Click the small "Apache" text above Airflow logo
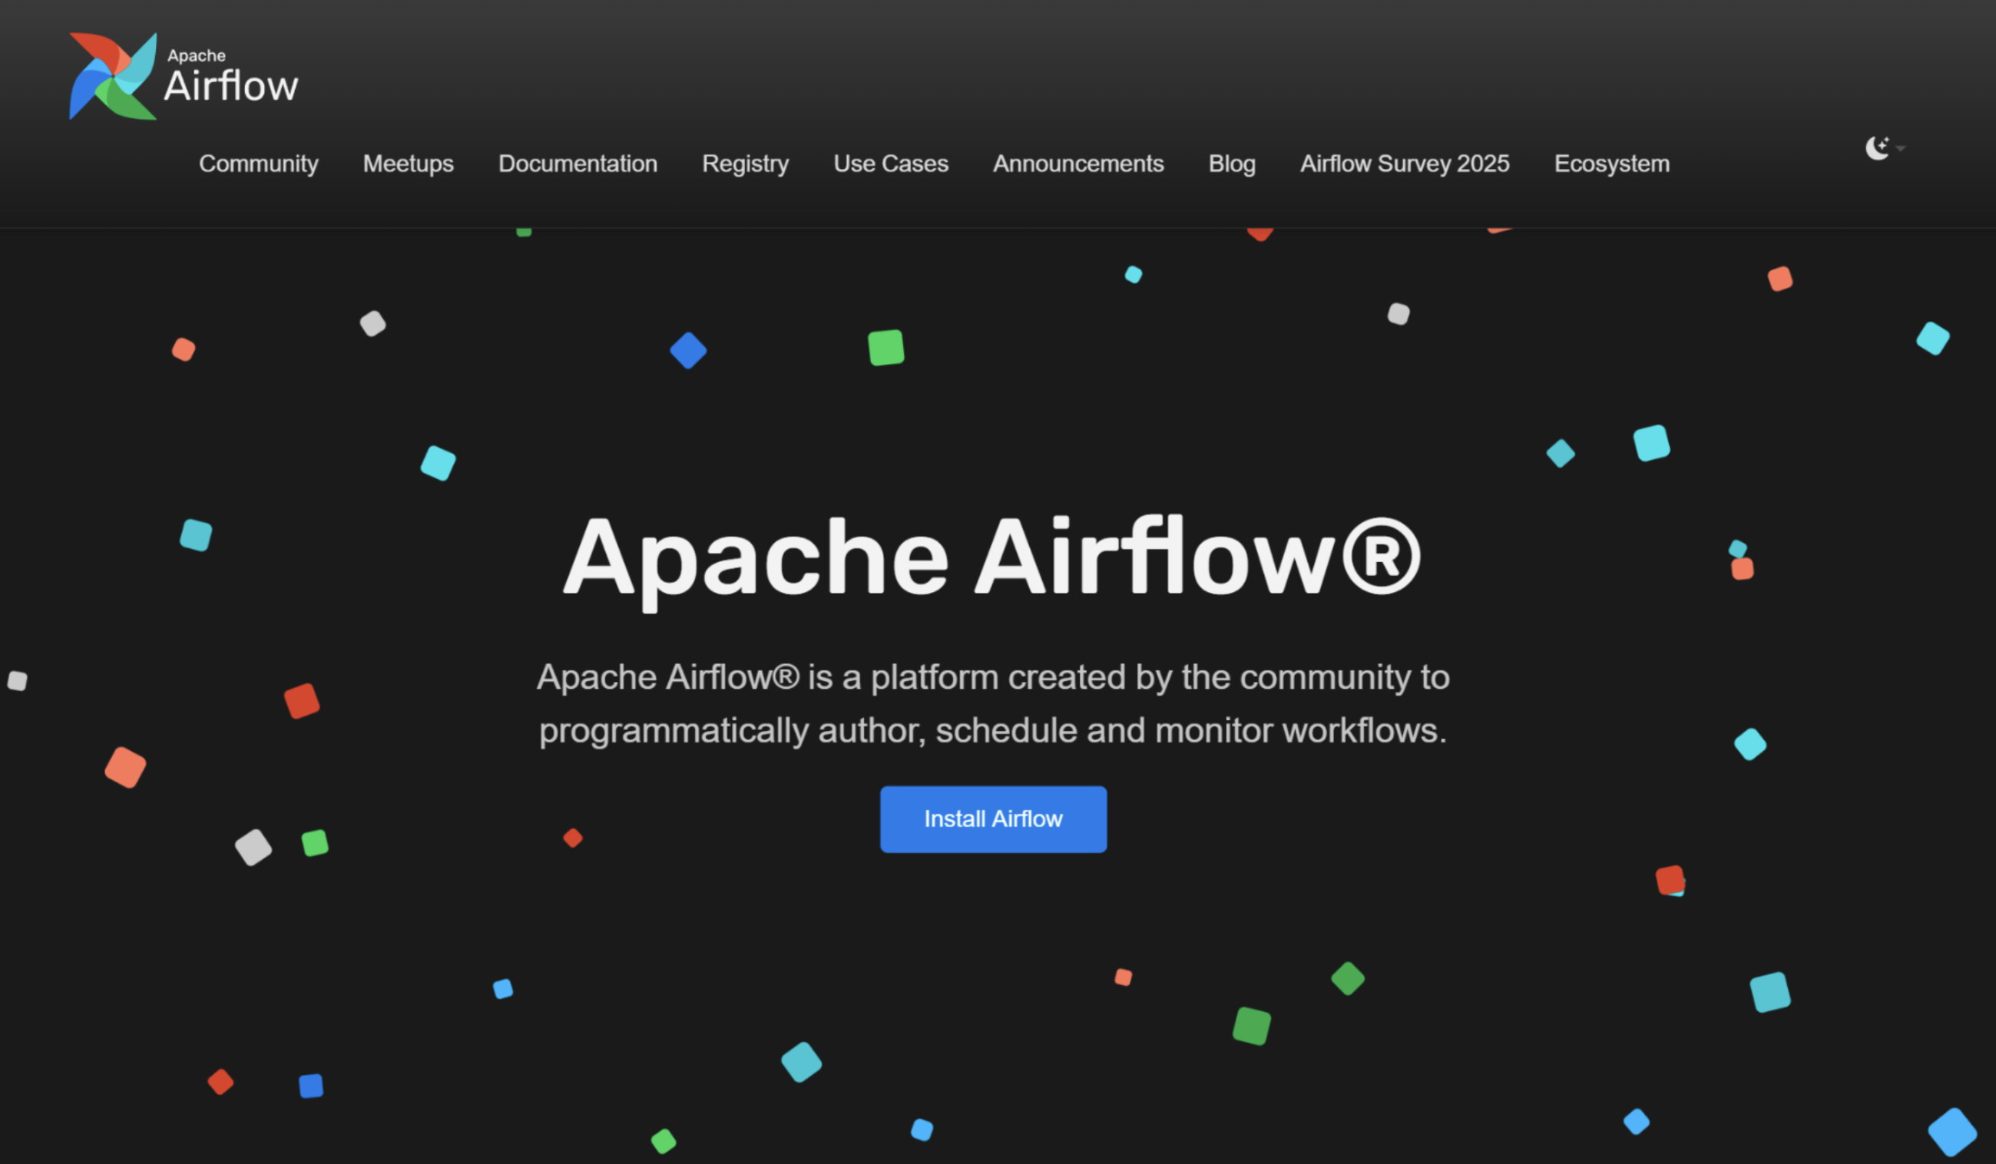The height and width of the screenshot is (1164, 1996). pyautogui.click(x=197, y=55)
